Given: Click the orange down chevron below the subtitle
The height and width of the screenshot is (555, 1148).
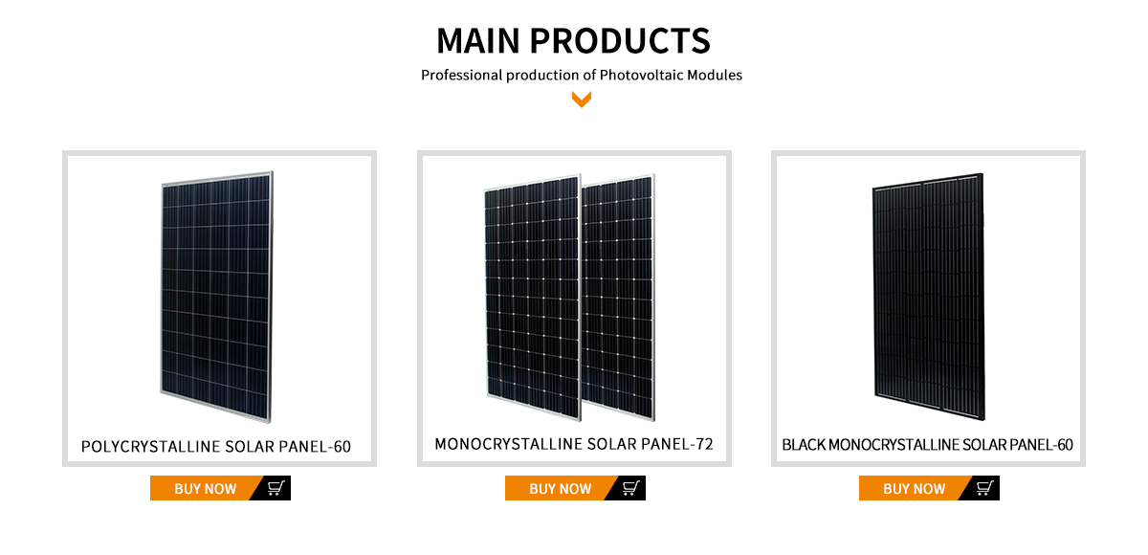Looking at the screenshot, I should [581, 99].
